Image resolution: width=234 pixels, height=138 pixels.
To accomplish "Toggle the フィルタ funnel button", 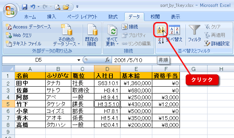I will point(194,33).
